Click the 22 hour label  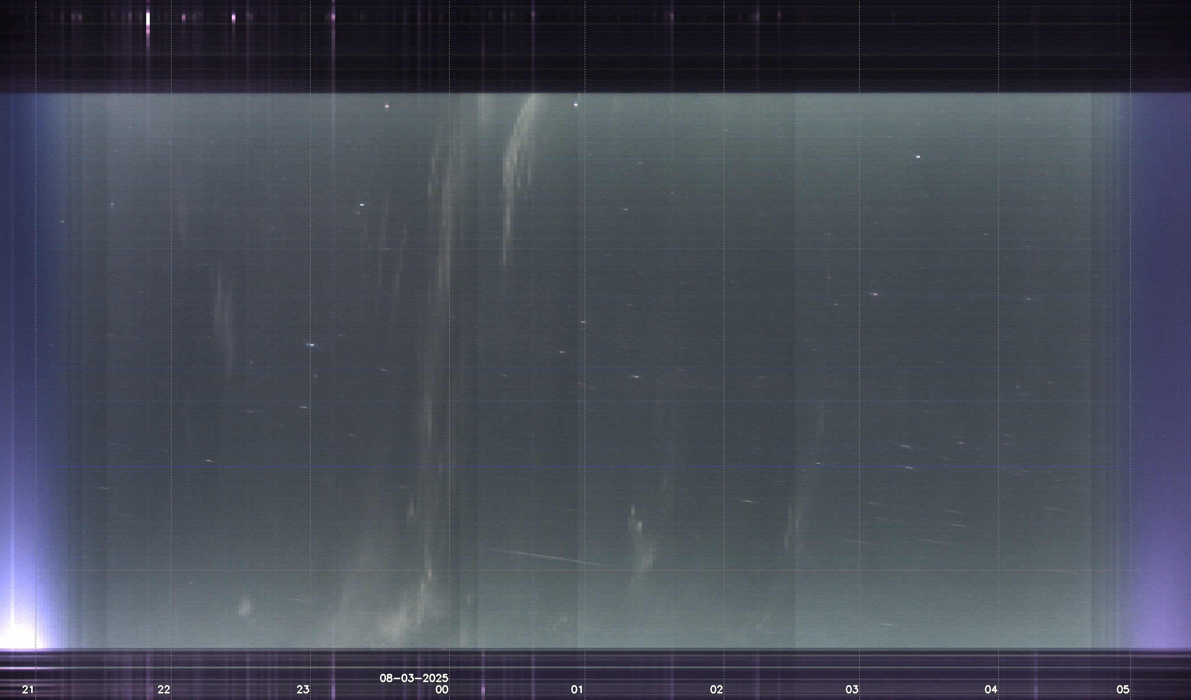163,690
